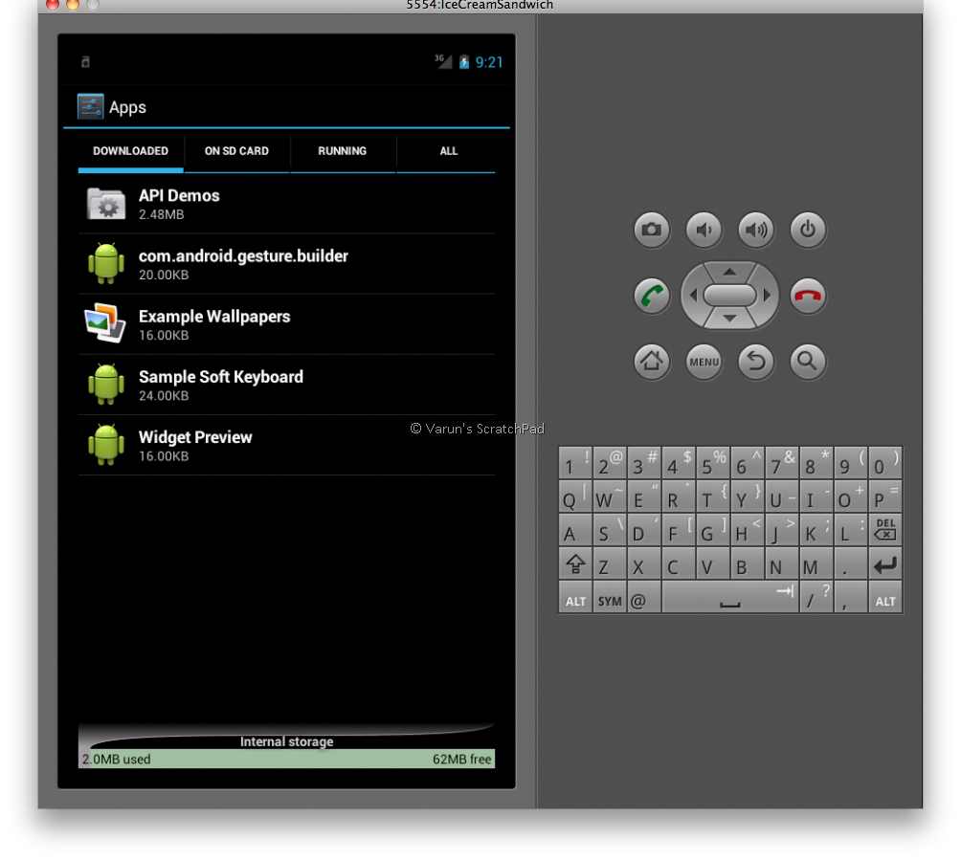Click the emulator camera button
The width and height of the screenshot is (961, 861).
pos(651,230)
